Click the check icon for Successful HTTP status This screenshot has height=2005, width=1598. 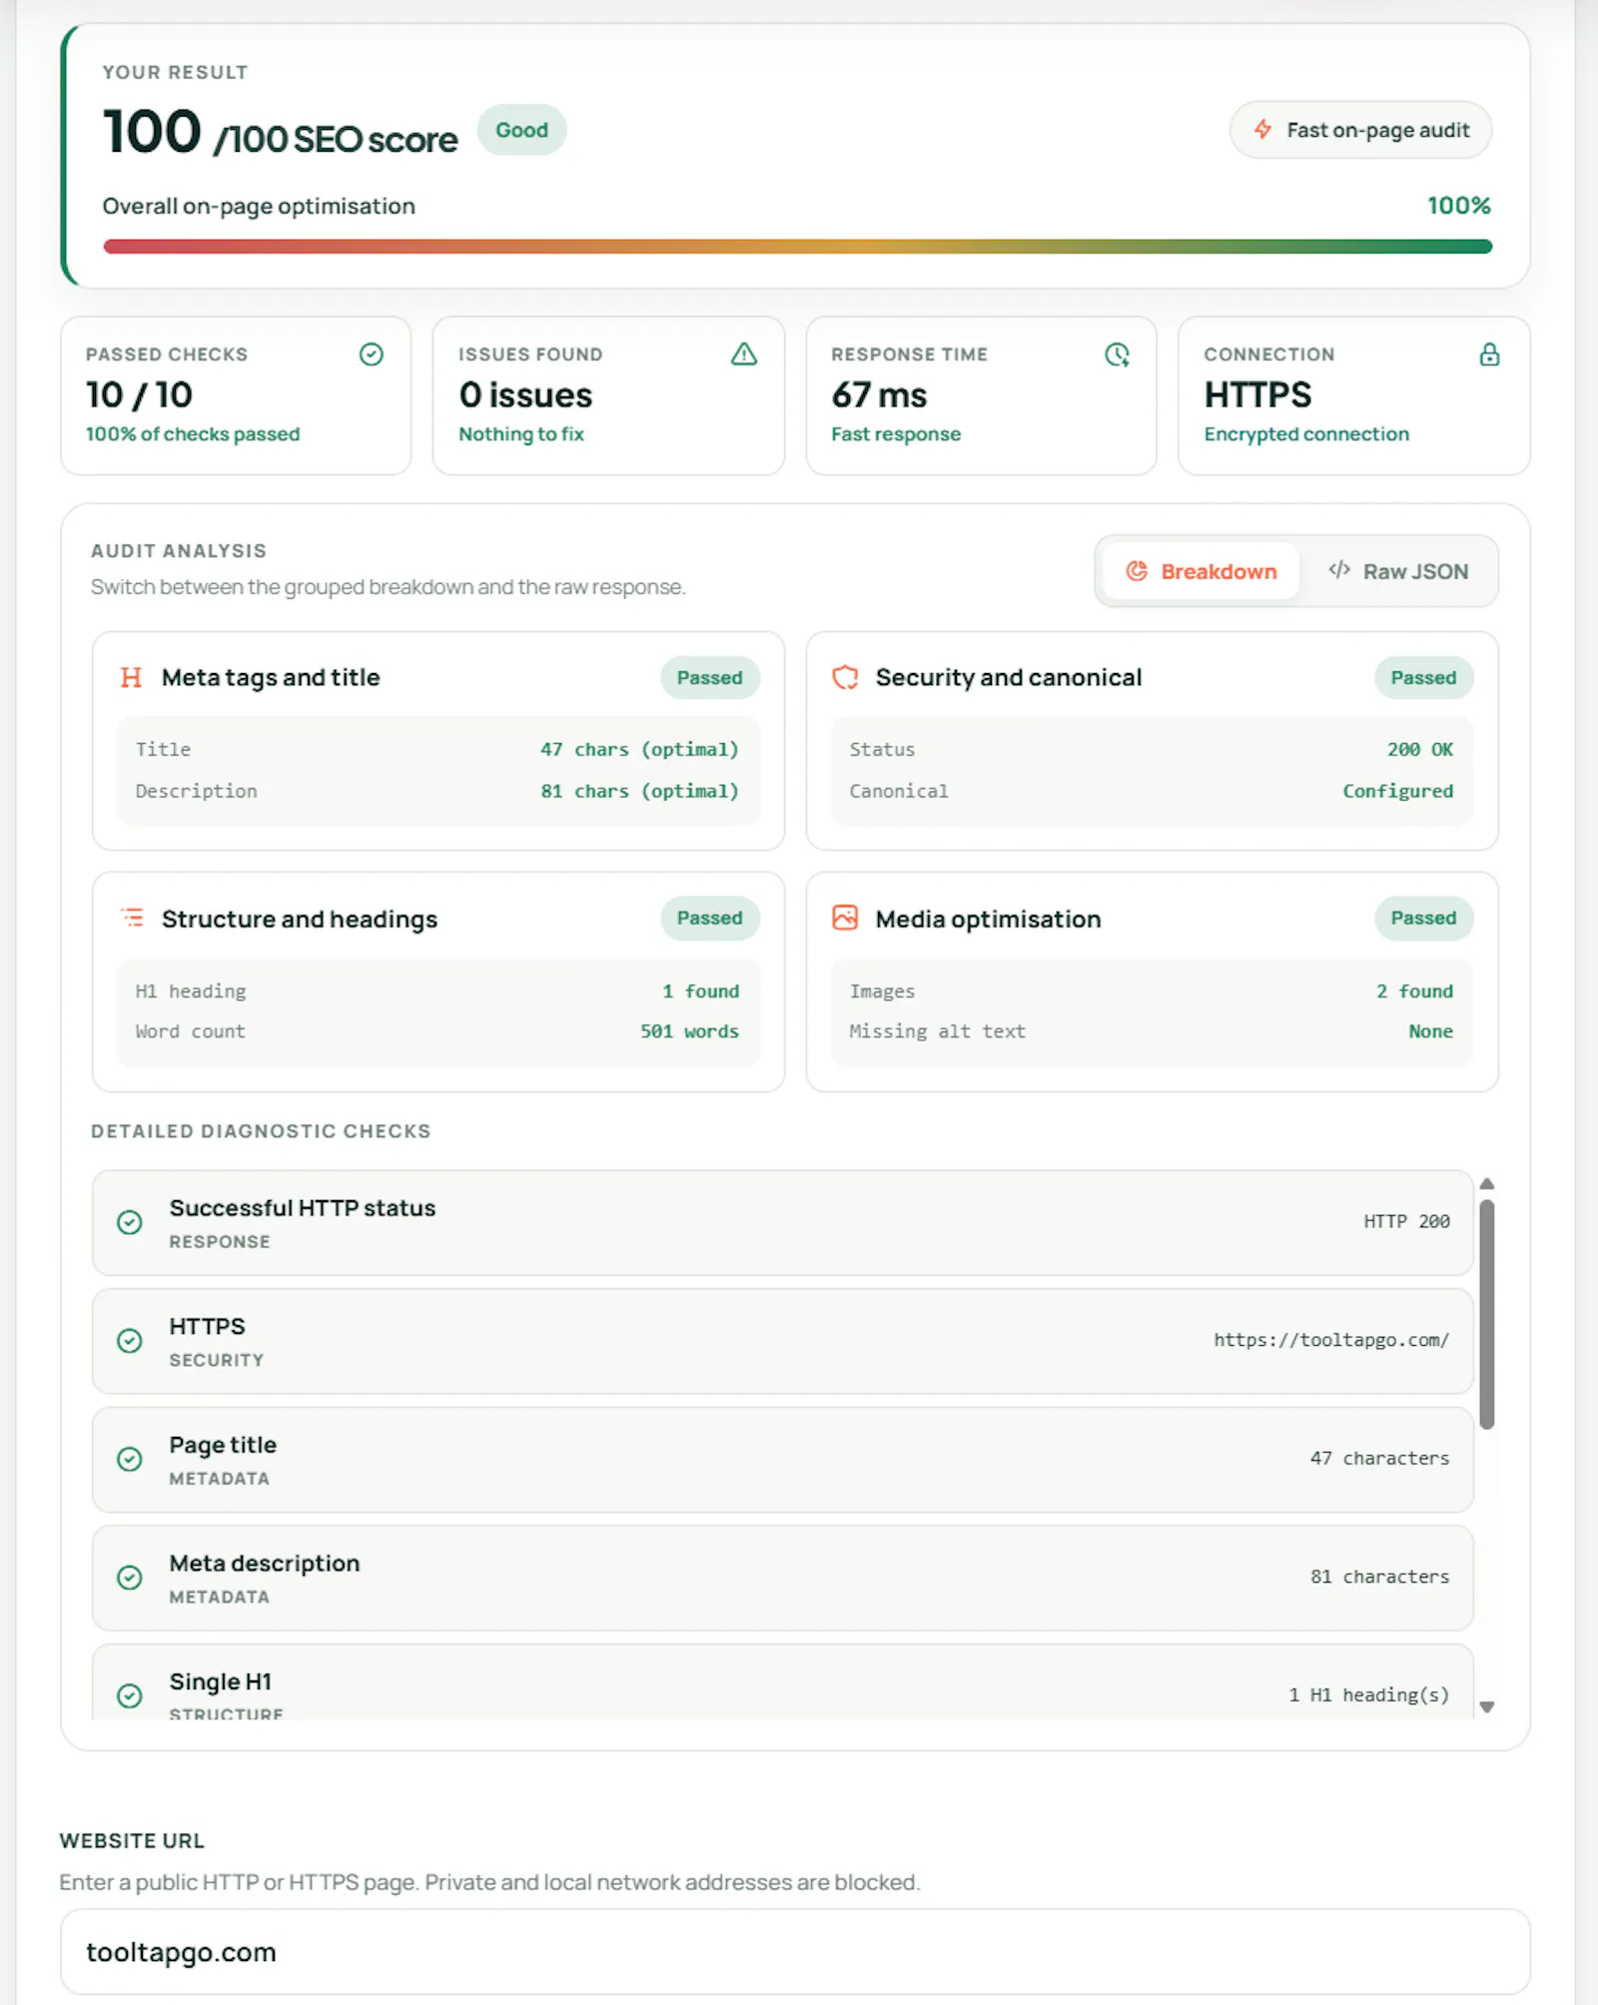click(x=130, y=1222)
